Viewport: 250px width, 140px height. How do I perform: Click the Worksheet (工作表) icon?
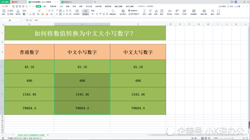(184, 11)
